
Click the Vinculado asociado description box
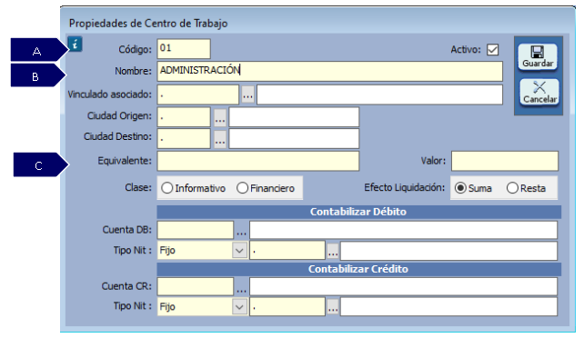tap(379, 94)
